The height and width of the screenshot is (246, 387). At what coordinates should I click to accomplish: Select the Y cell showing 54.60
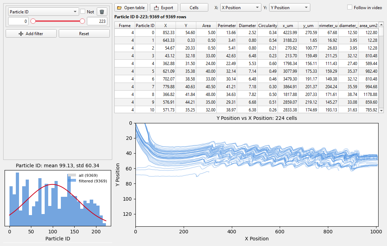point(186,33)
